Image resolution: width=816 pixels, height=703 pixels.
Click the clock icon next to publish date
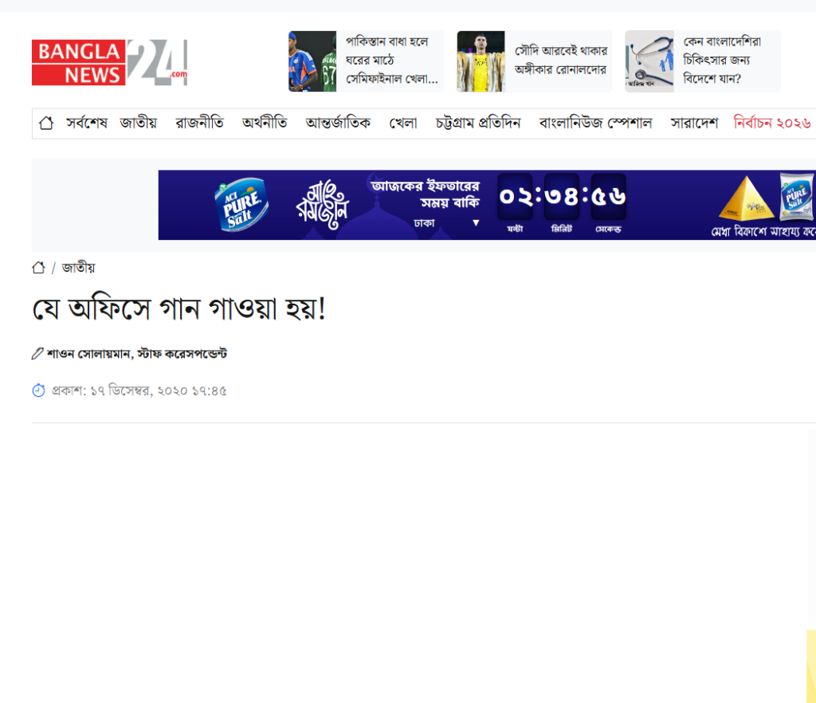(38, 391)
